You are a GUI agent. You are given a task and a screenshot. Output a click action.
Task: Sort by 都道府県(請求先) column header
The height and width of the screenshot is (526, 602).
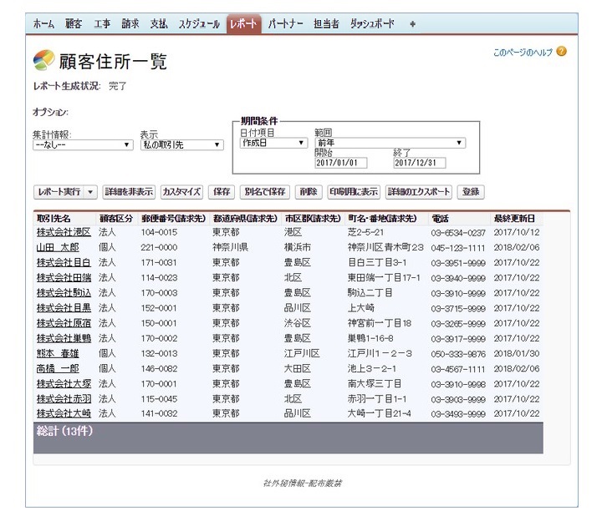[x=245, y=219]
